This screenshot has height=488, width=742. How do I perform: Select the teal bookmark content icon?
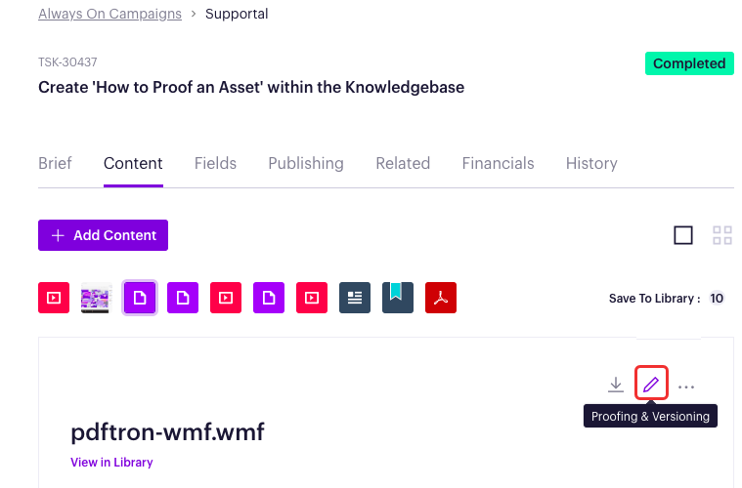tap(398, 298)
